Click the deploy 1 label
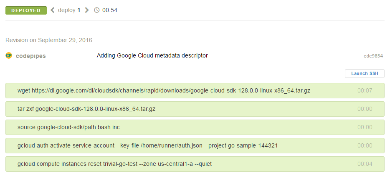This screenshot has height=180, width=390. pos(69,10)
